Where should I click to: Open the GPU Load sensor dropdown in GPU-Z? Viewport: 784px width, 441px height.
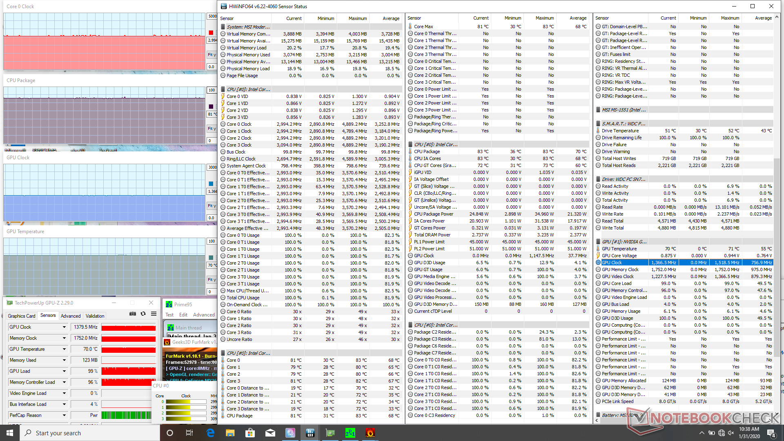(64, 371)
